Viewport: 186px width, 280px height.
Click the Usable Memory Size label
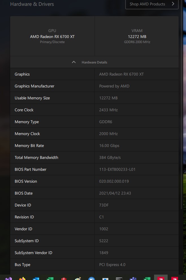tap(32, 98)
